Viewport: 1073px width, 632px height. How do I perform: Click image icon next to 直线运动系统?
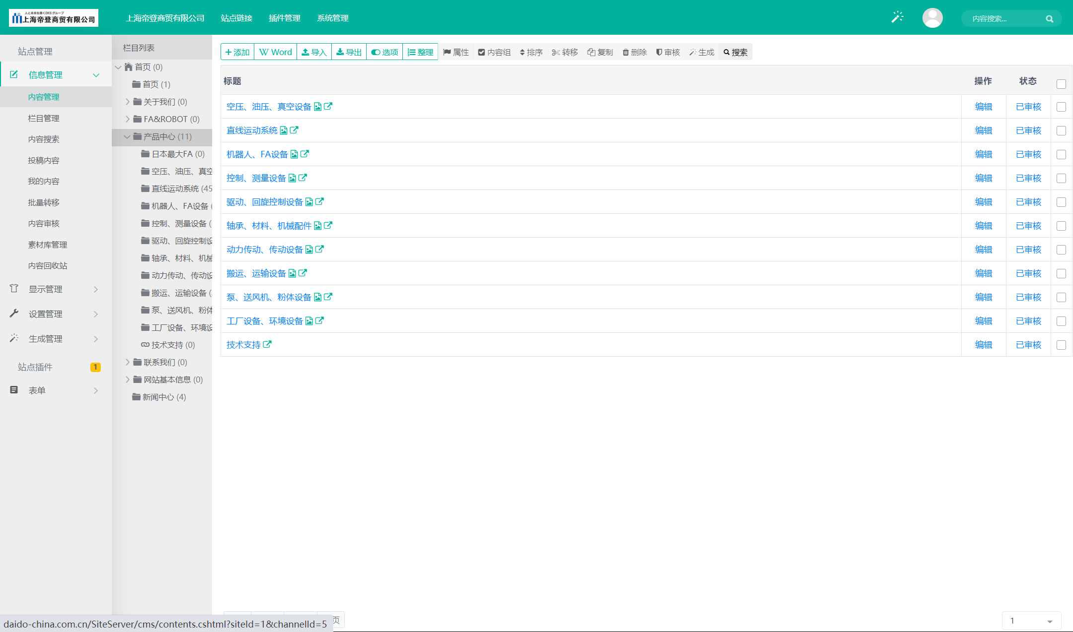point(284,130)
